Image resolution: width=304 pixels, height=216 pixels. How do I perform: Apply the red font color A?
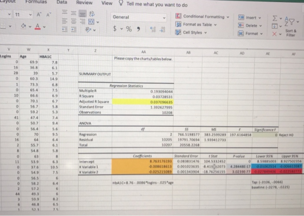pos(37,27)
